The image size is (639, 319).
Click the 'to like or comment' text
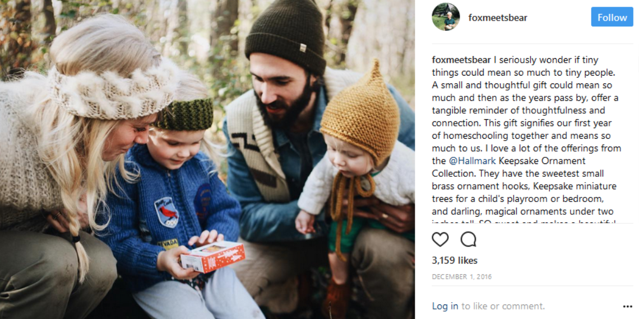(x=503, y=306)
